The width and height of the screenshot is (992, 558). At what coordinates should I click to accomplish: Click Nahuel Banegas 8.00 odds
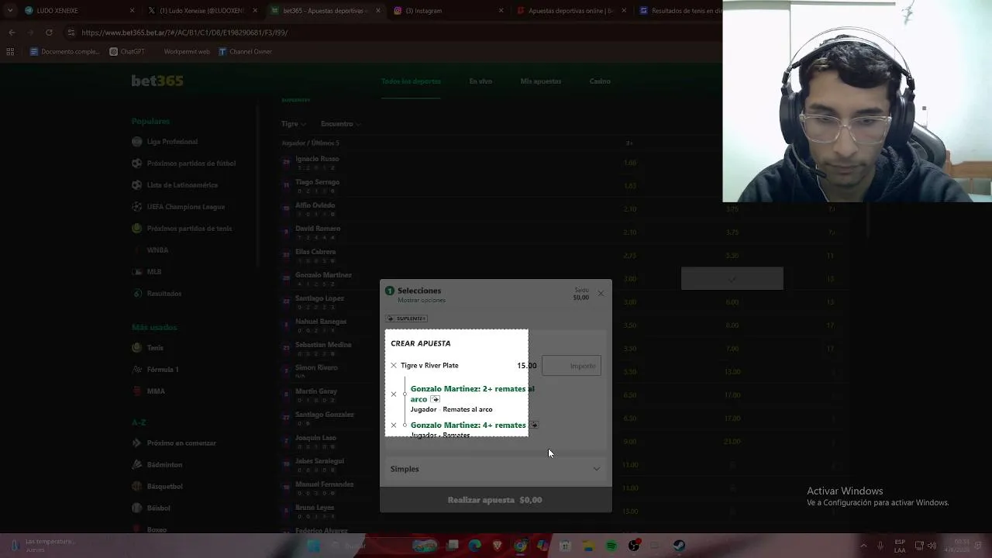[732, 325]
